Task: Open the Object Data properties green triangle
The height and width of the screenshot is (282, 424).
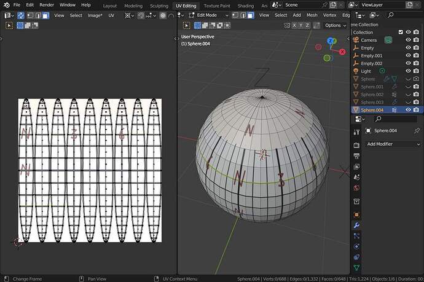Action: pyautogui.click(x=356, y=267)
